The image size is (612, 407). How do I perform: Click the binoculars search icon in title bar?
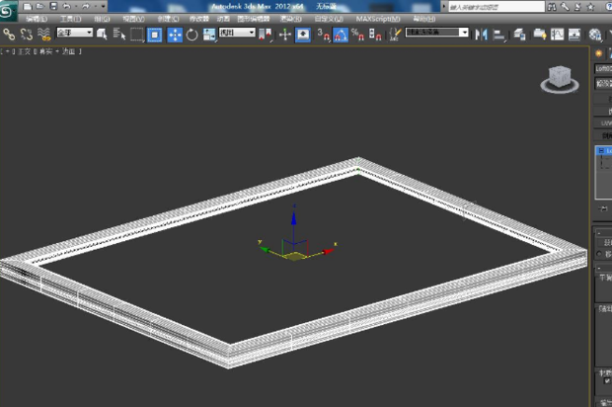pos(552,7)
